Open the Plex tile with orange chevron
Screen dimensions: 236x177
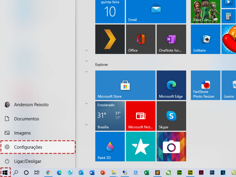pyautogui.click(x=110, y=39)
